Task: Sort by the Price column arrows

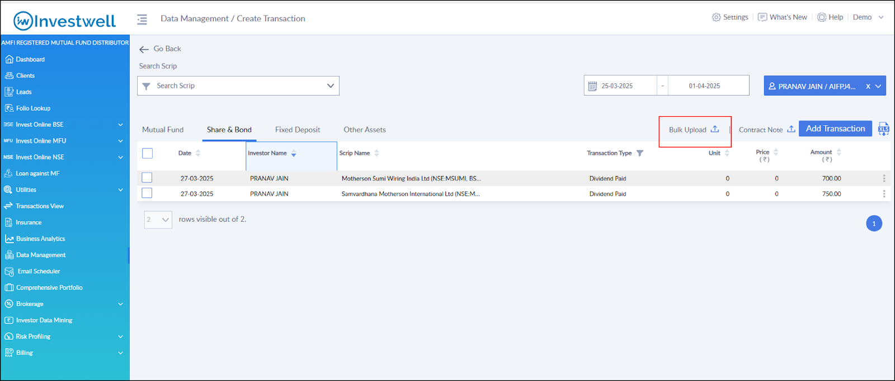Action: (x=776, y=152)
